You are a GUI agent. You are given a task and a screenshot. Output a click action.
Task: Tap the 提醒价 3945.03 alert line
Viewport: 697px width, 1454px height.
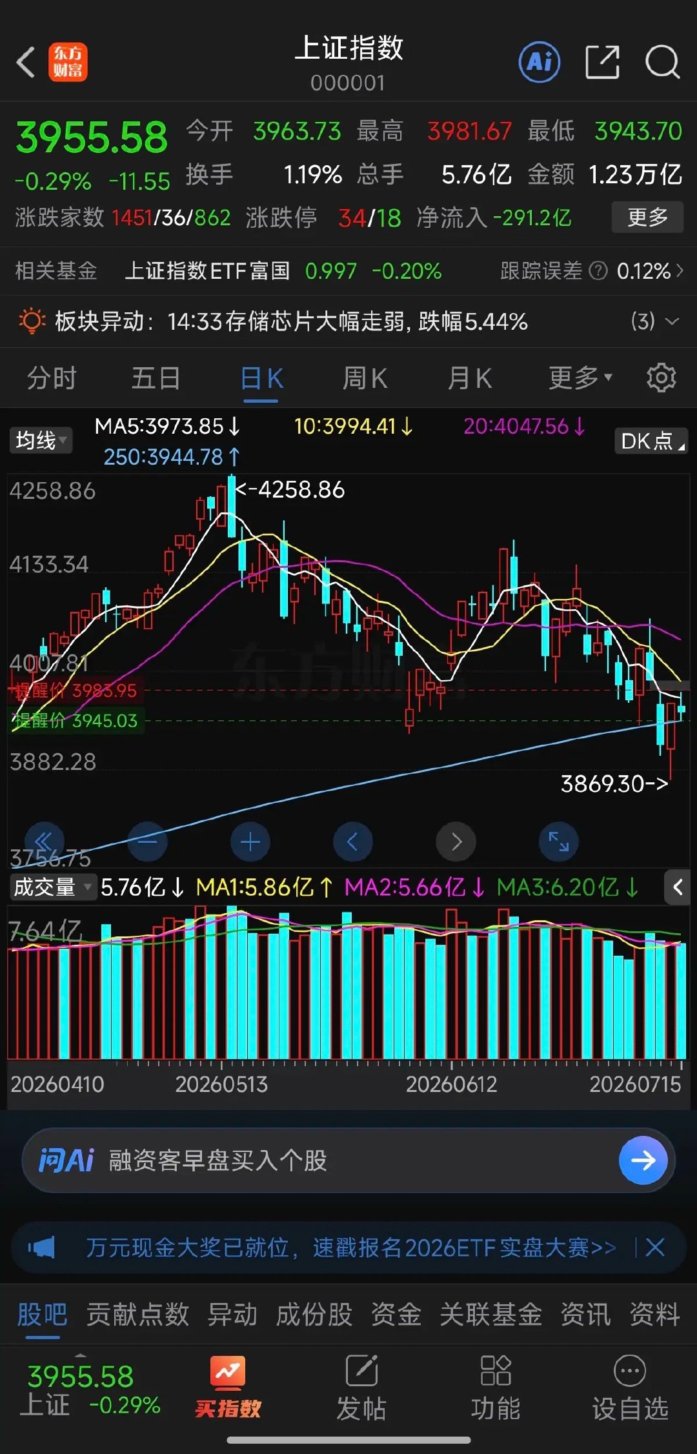pyautogui.click(x=75, y=720)
